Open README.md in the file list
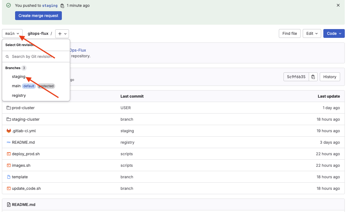 click(23, 142)
